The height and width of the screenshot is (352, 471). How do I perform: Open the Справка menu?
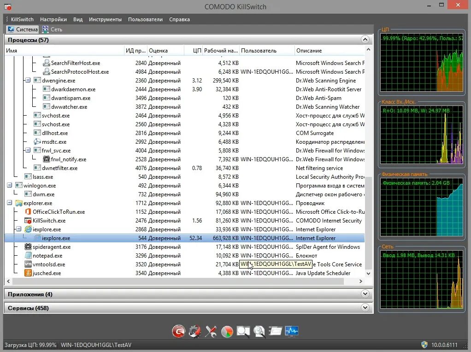pyautogui.click(x=179, y=19)
